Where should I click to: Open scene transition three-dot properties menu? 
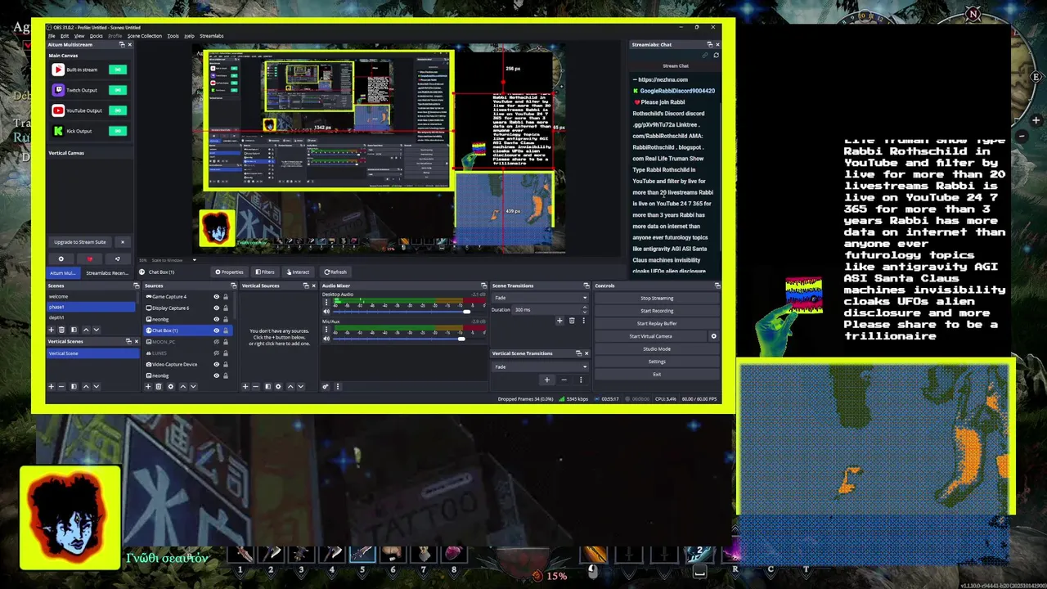pyautogui.click(x=582, y=321)
